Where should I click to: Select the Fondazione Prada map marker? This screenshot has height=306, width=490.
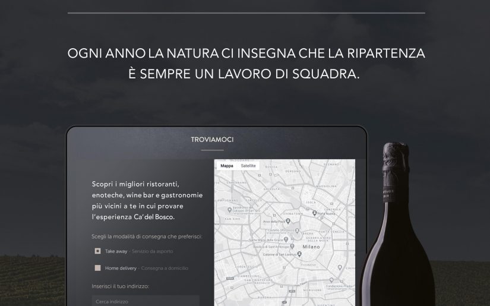click(331, 280)
